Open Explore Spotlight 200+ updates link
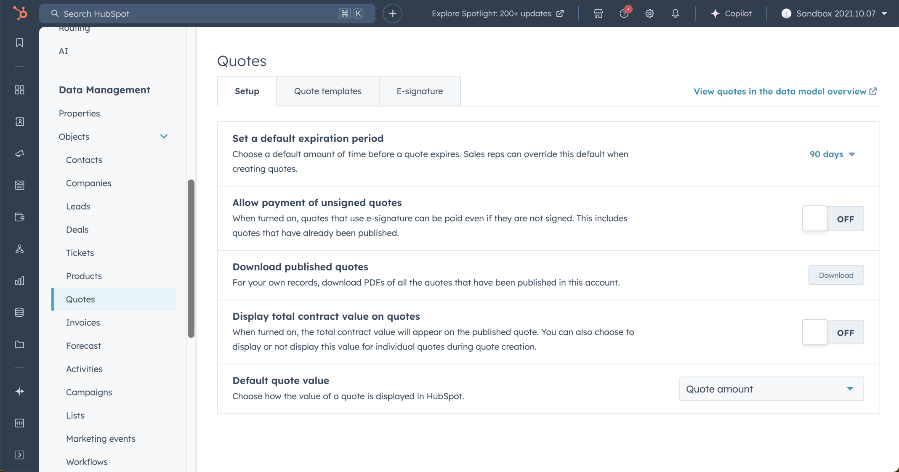Image resolution: width=899 pixels, height=472 pixels. [497, 13]
